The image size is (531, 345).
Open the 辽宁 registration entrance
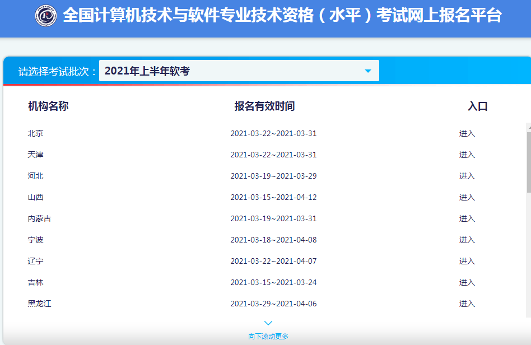click(467, 261)
